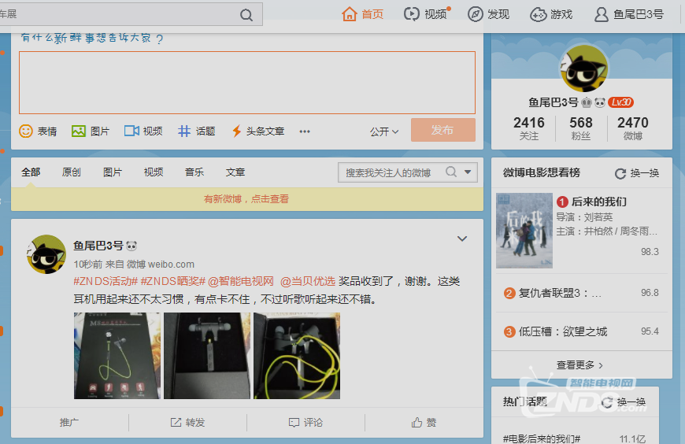Expand post options chevron
The height and width of the screenshot is (444, 685).
tap(461, 239)
